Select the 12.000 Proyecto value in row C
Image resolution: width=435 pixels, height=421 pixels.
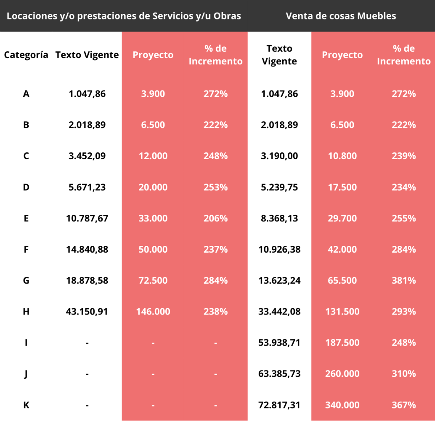click(x=153, y=156)
